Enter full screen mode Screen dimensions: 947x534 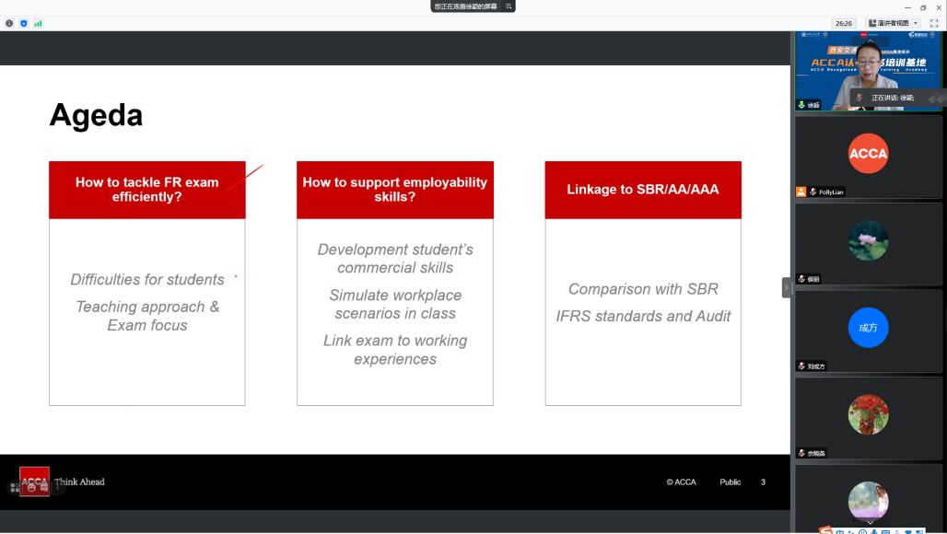934,23
